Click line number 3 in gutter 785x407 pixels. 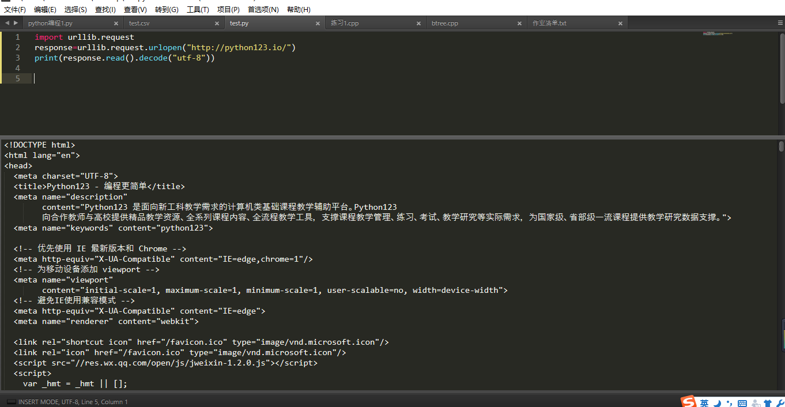[x=18, y=58]
